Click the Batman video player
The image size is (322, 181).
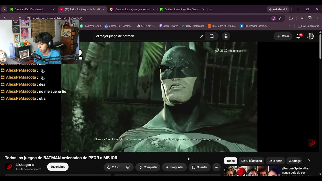(159, 97)
